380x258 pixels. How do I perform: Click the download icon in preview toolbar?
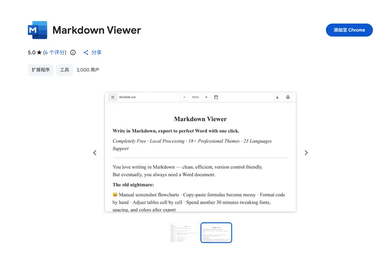(x=277, y=97)
